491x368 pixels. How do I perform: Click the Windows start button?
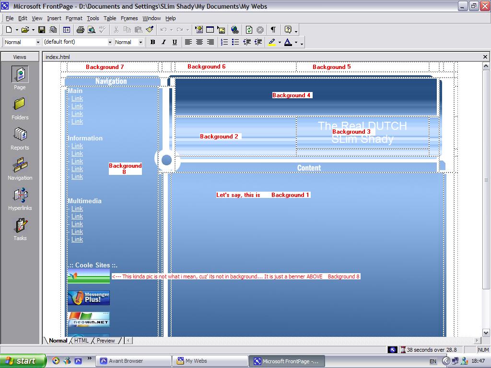(x=23, y=361)
